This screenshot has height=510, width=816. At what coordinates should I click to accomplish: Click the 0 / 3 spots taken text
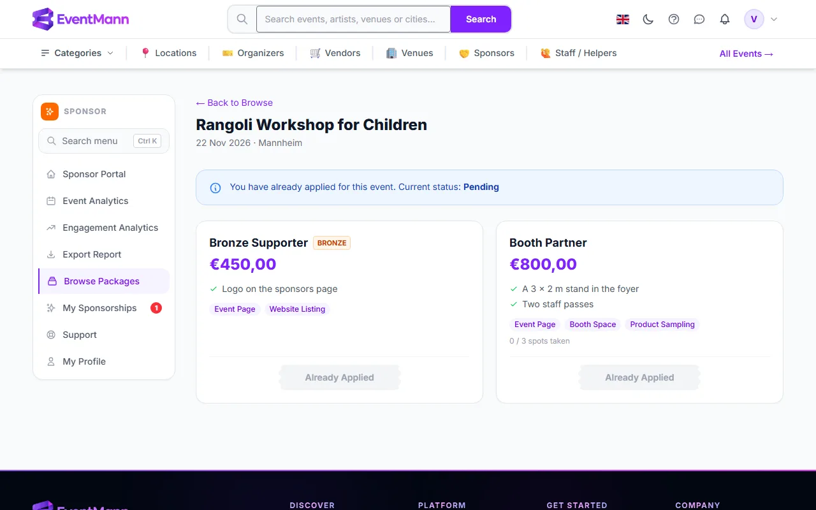pos(539,341)
